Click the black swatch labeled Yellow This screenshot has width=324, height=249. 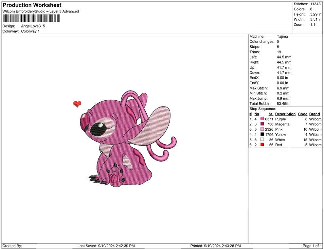(262, 134)
